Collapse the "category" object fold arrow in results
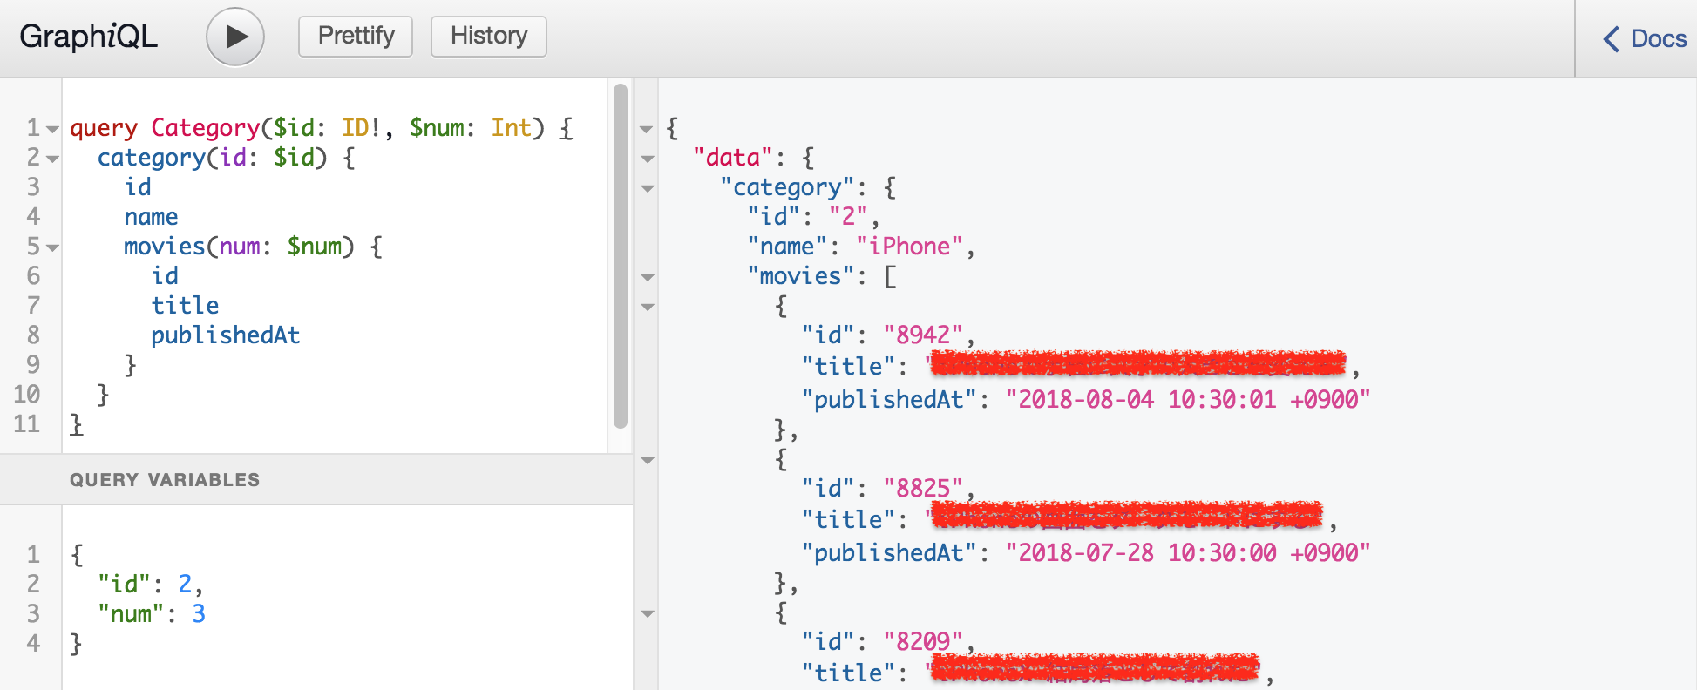The image size is (1697, 690). [x=647, y=188]
